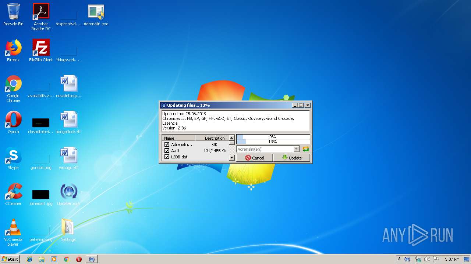
Task: Click the update info text box
Action: coord(235,121)
